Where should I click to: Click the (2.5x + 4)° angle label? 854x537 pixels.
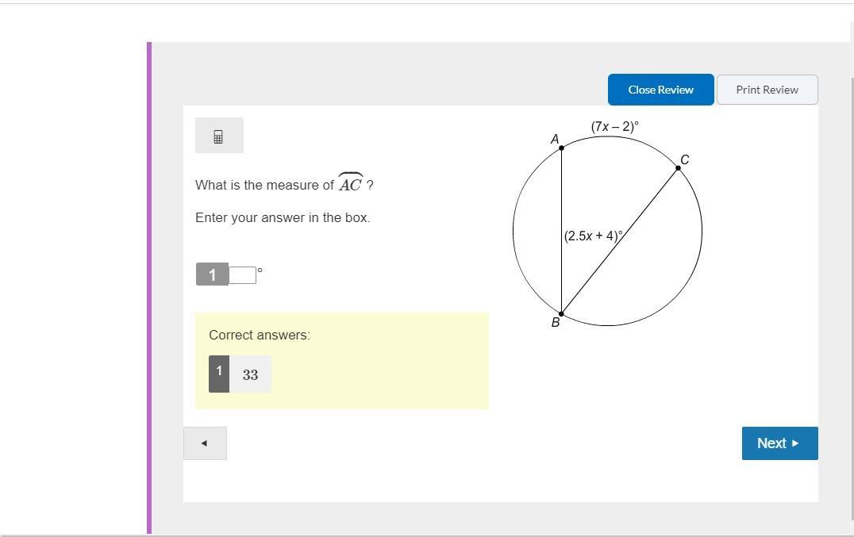593,236
